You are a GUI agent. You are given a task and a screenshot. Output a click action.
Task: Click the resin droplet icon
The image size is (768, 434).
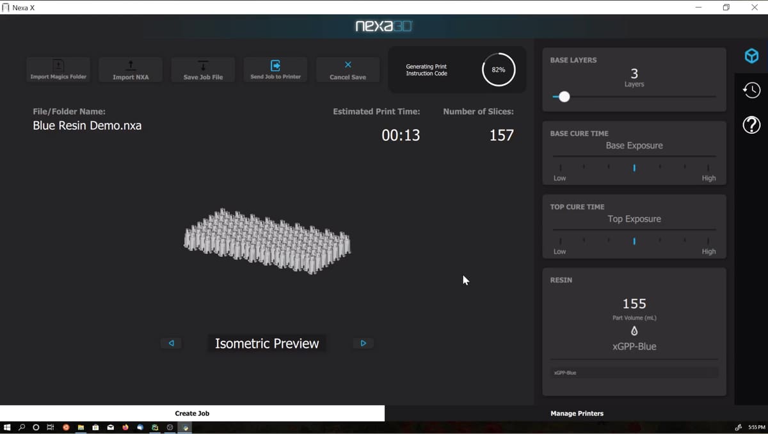click(634, 331)
